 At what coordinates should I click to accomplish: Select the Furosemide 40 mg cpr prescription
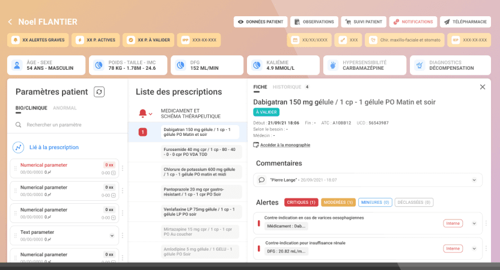coord(201,152)
